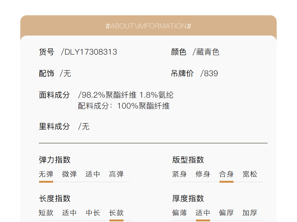Choose the 长款 length option
Screen dimensions: 297x222
(x=116, y=213)
